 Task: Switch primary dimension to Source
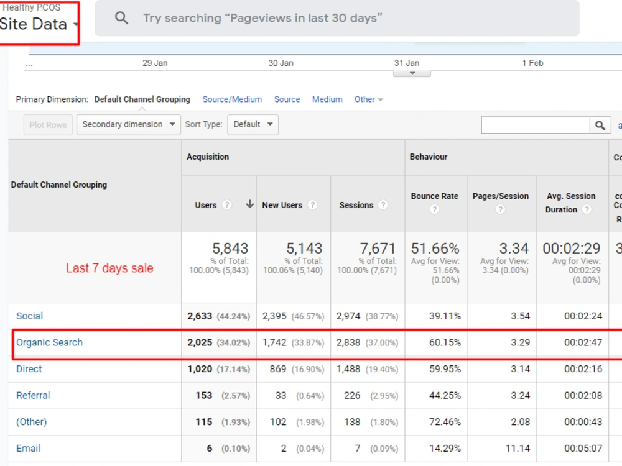coord(287,99)
